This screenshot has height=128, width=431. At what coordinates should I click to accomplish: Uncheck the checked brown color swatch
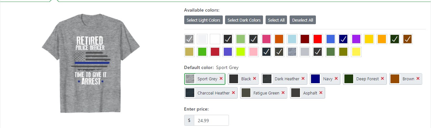(x=408, y=39)
